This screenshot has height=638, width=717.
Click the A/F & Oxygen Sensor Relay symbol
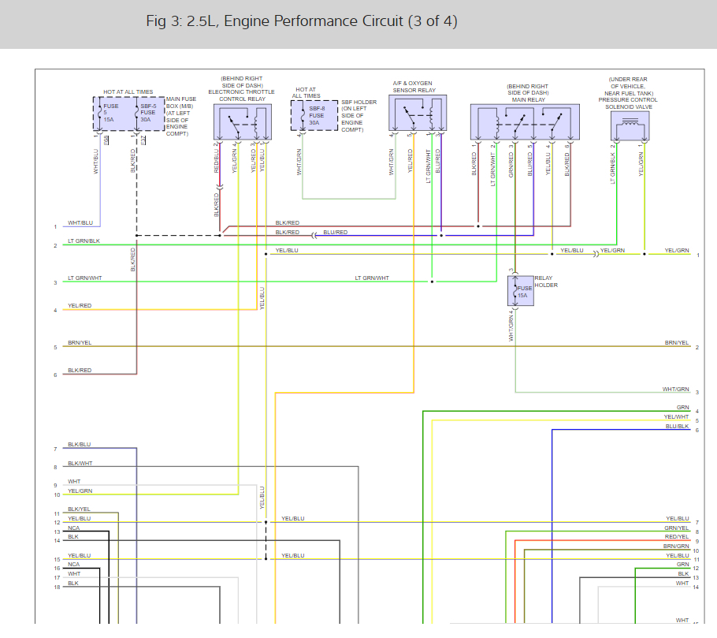pos(418,113)
